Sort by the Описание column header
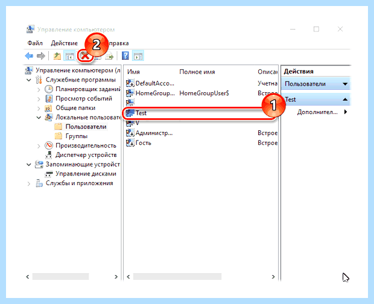 click(267, 72)
